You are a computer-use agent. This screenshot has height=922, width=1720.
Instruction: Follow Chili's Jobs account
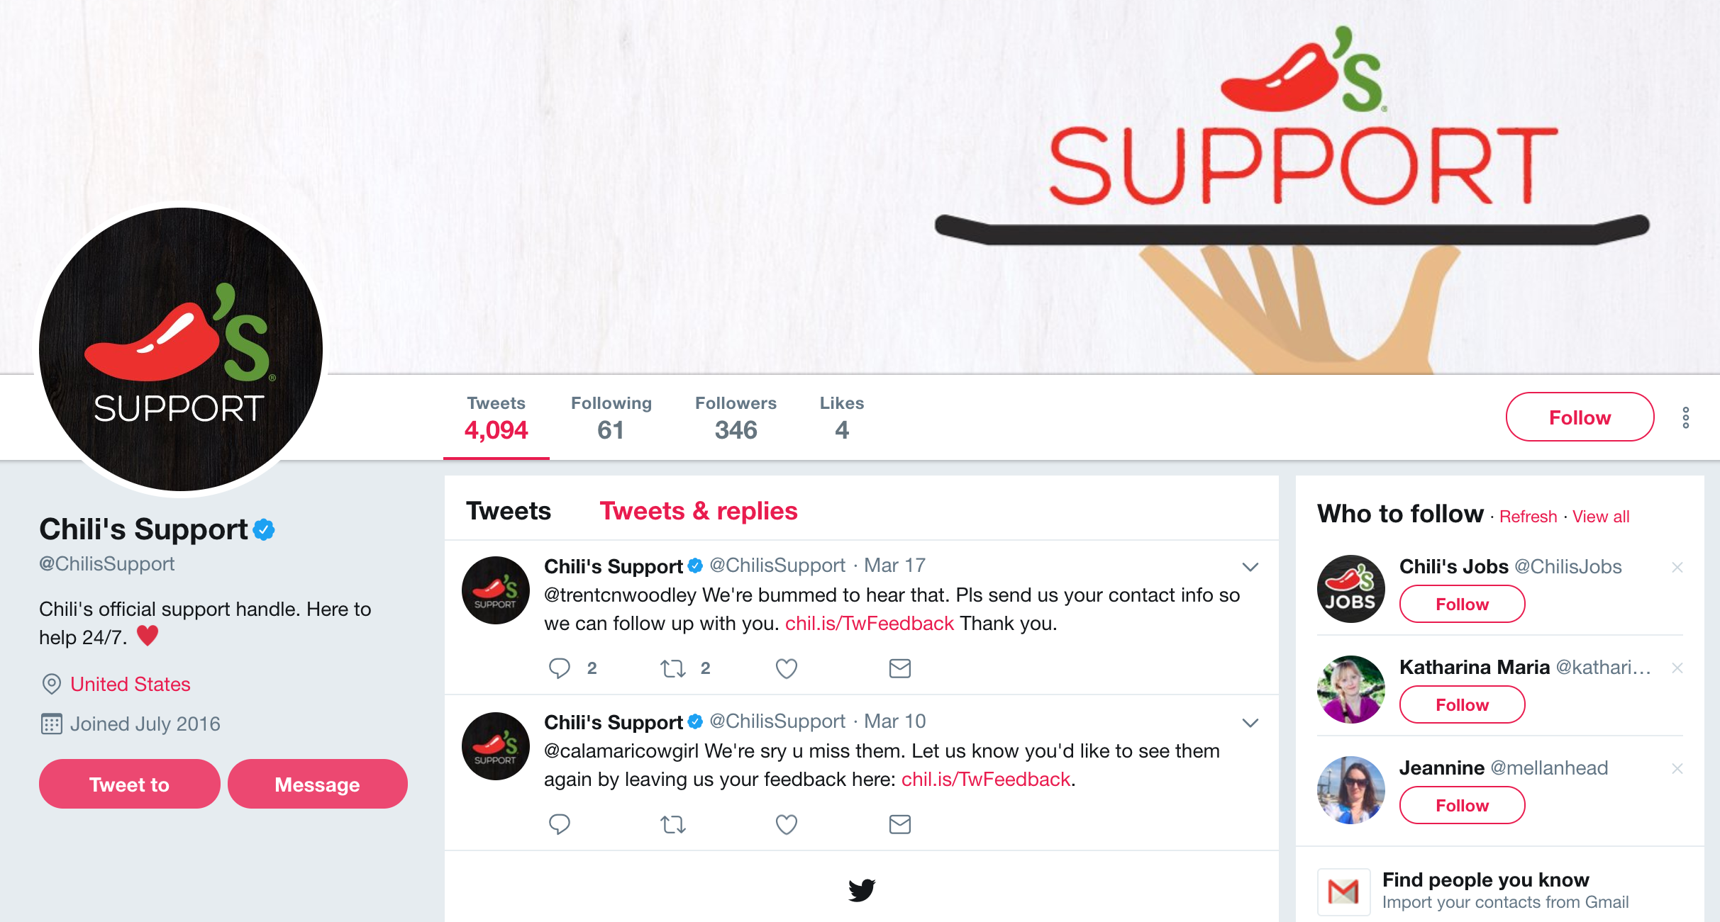coord(1462,604)
